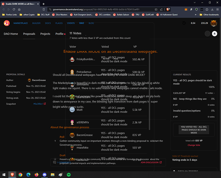Image resolution: width=221 pixels, height=178 pixels.
Task: Go to the browser home icon
Action: [x=19, y=10]
